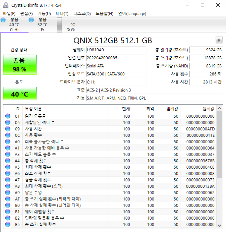226x232 pixels.
Task: Click status orb of A3 초기 배드 블록 수 row
Action: tap(8, 154)
